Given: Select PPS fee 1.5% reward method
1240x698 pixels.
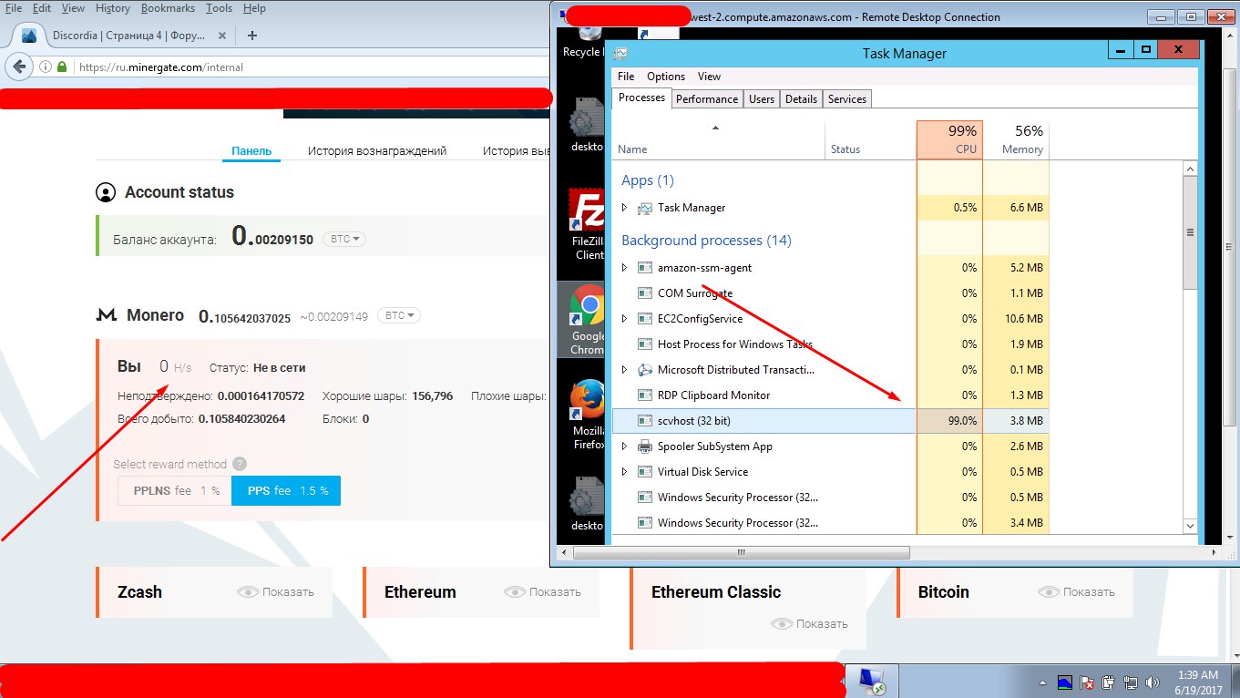Looking at the screenshot, I should pyautogui.click(x=286, y=490).
